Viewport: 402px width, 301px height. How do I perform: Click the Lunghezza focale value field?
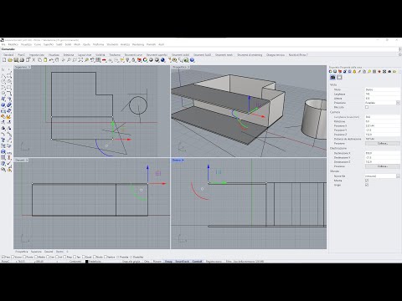pos(383,117)
